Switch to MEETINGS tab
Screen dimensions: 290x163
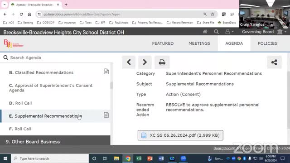pyautogui.click(x=199, y=43)
